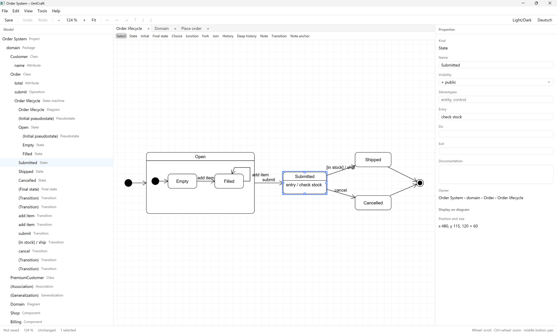The width and height of the screenshot is (557, 334).
Task: Open the Visibility dropdown
Action: click(496, 82)
